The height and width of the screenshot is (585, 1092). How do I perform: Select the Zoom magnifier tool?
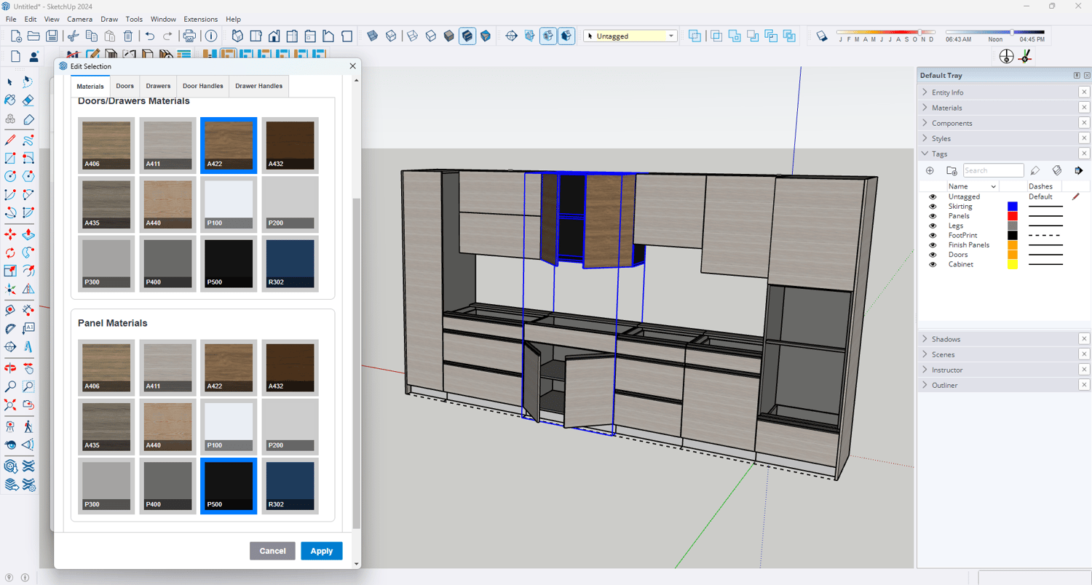tap(10, 386)
